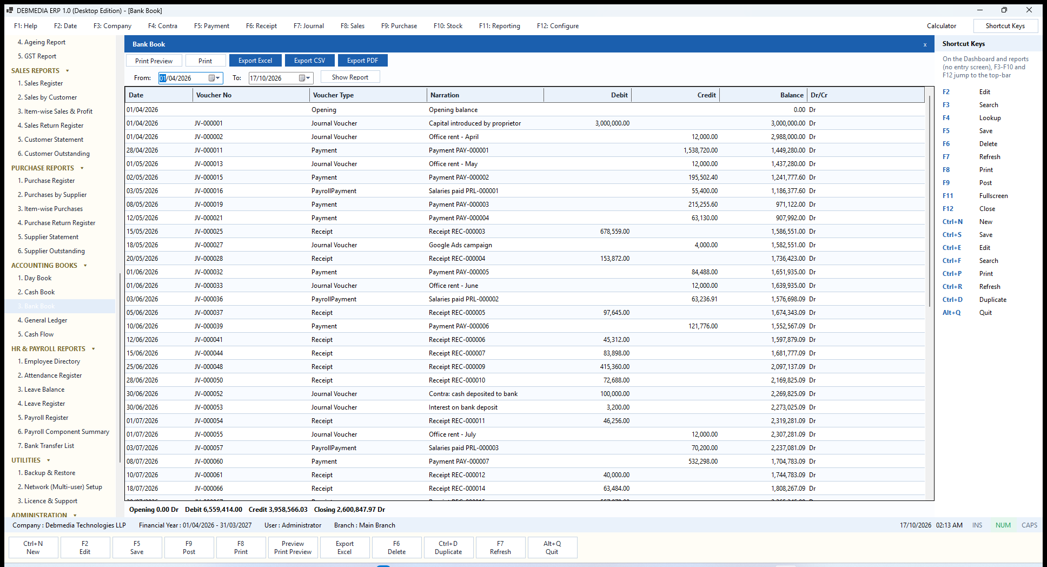Click the Alt+Q Quit bottom button
The width and height of the screenshot is (1047, 567).
pos(552,548)
